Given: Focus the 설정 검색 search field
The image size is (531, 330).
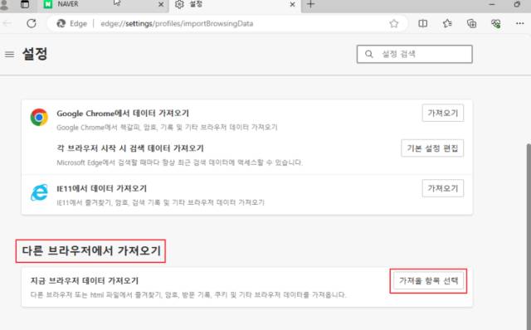Looking at the screenshot, I should pos(415,54).
